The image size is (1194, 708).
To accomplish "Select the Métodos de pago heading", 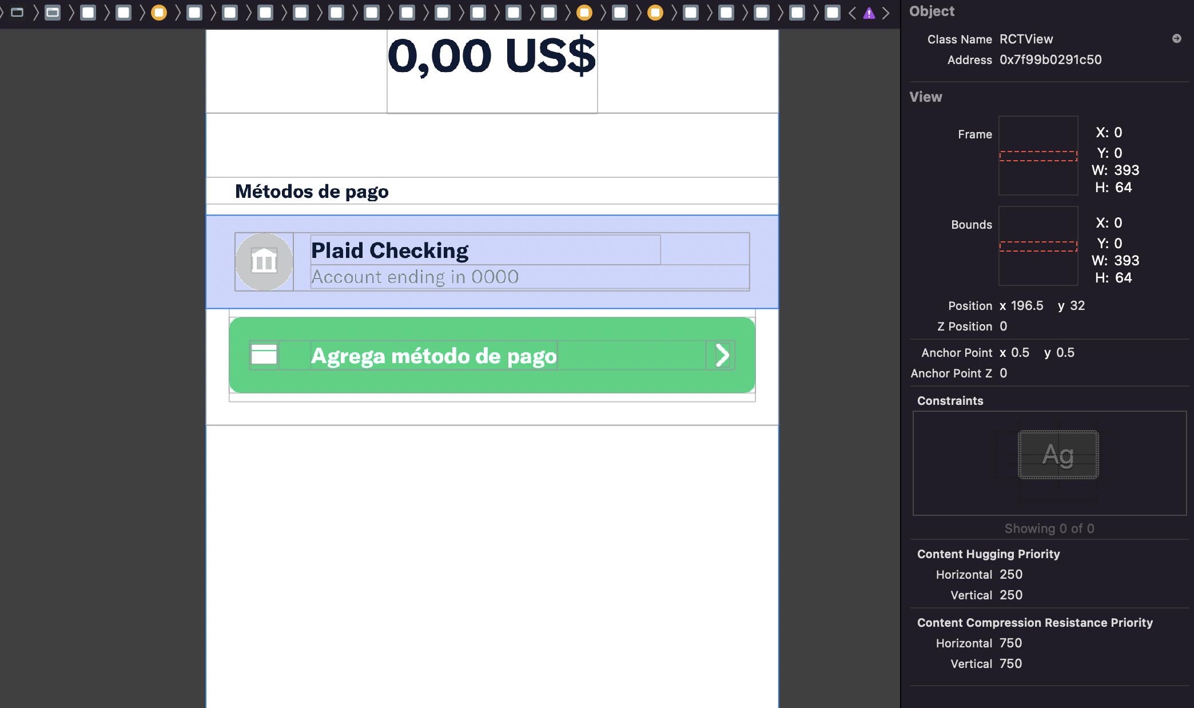I will (x=312, y=191).
